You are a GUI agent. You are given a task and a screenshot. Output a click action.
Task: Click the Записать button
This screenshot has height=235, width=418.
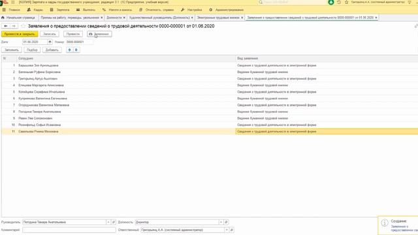point(50,34)
